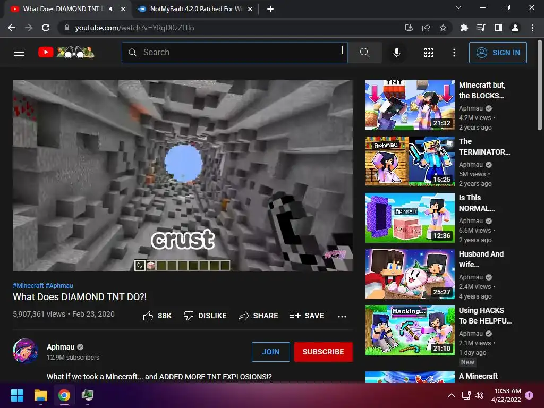Open the #Minecraft hashtag link
The width and height of the screenshot is (544, 408).
click(28, 285)
